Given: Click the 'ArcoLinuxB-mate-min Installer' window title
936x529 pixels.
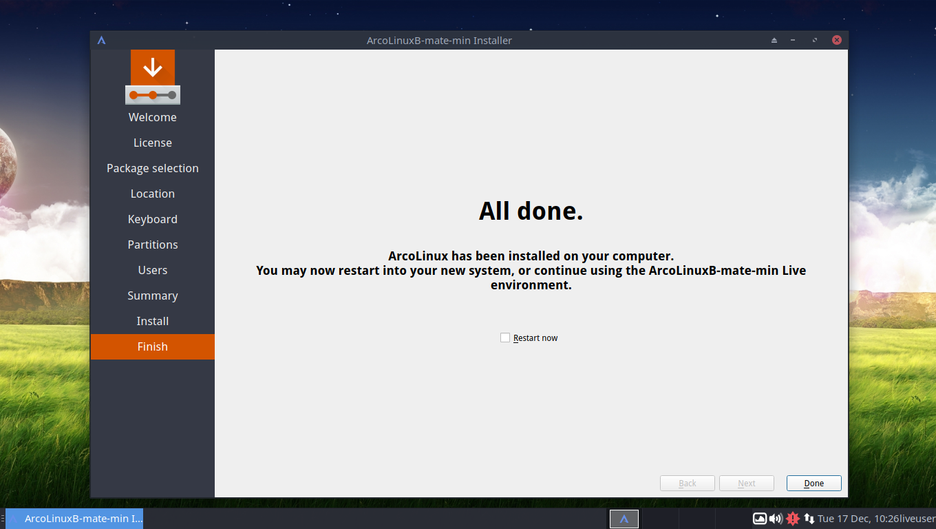Looking at the screenshot, I should [439, 40].
